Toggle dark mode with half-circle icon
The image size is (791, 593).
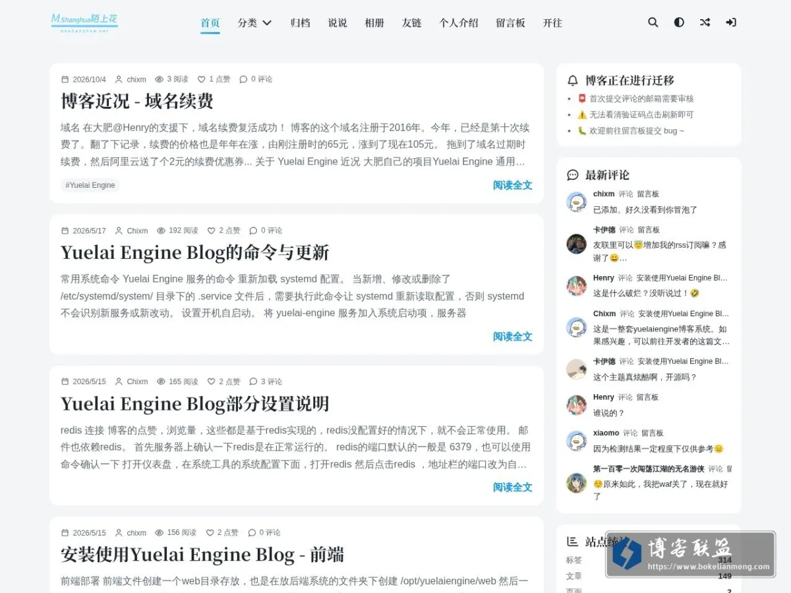pos(679,22)
